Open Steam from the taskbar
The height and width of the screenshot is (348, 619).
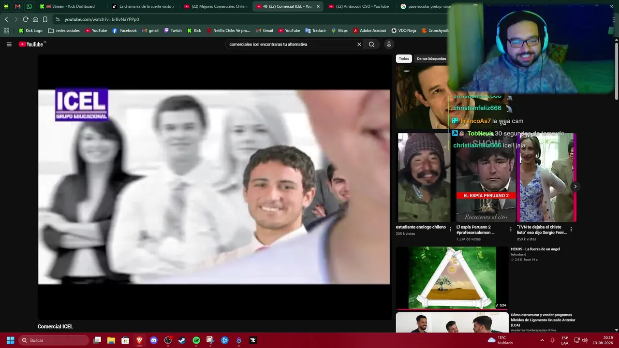click(182, 340)
